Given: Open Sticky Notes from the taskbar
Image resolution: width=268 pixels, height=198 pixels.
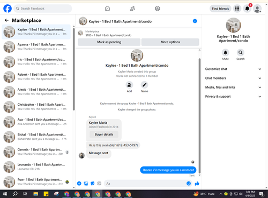Looking at the screenshot, I should [46, 194].
